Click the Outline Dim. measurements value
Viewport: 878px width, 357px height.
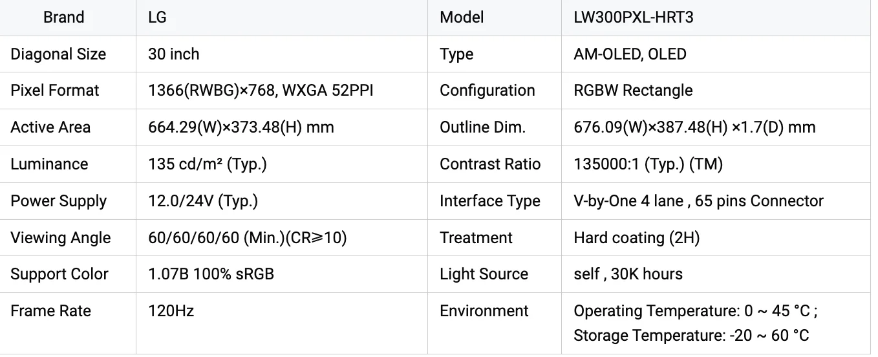point(694,127)
